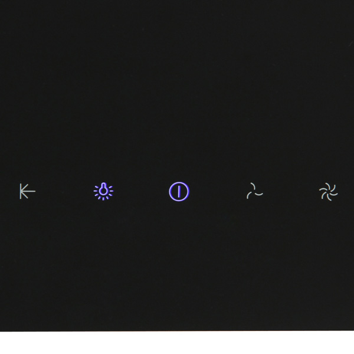Choose the slower fan swirl symbol

254,191
